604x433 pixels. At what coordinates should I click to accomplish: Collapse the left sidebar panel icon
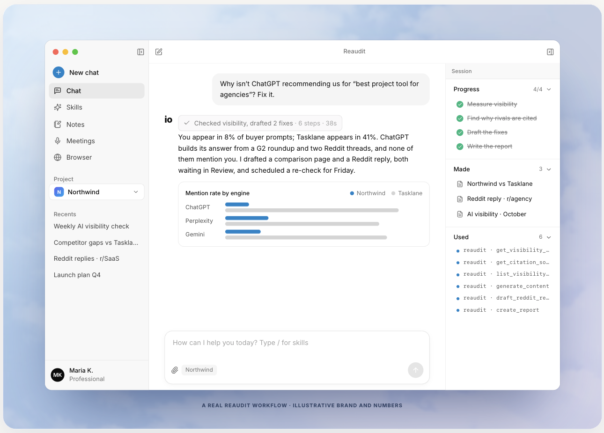[x=140, y=52]
